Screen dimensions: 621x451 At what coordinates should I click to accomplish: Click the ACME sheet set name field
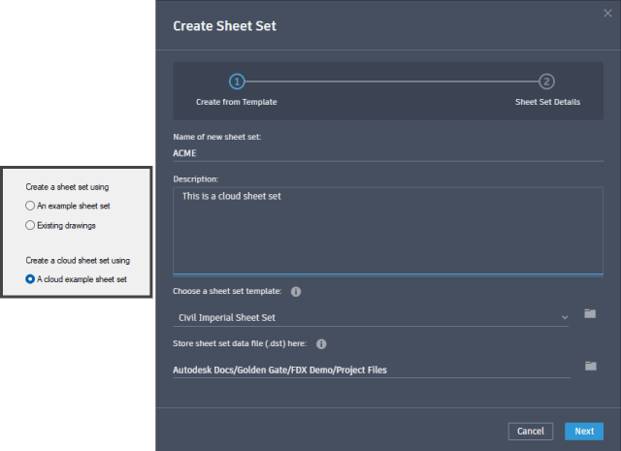tap(388, 153)
